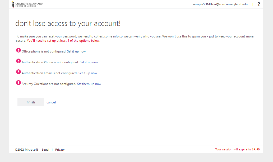Viewport: 273px width, 162px height.
Task: Click the University of Maryland School of Medicine logo
Action: (27, 4)
